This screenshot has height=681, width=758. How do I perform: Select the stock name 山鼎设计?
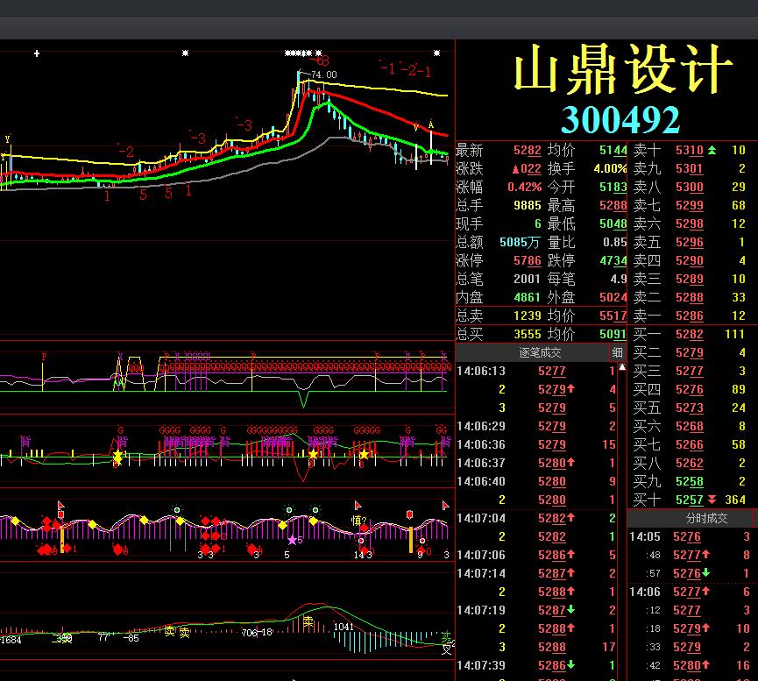[623, 68]
